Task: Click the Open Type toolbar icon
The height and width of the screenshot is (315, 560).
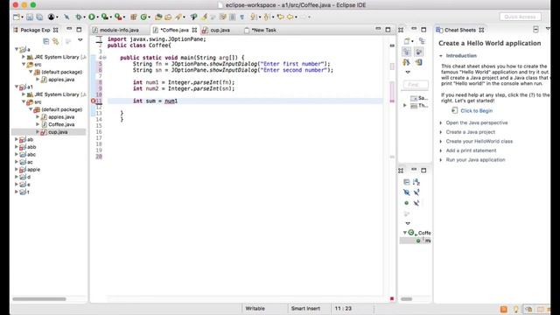Action: point(158,17)
